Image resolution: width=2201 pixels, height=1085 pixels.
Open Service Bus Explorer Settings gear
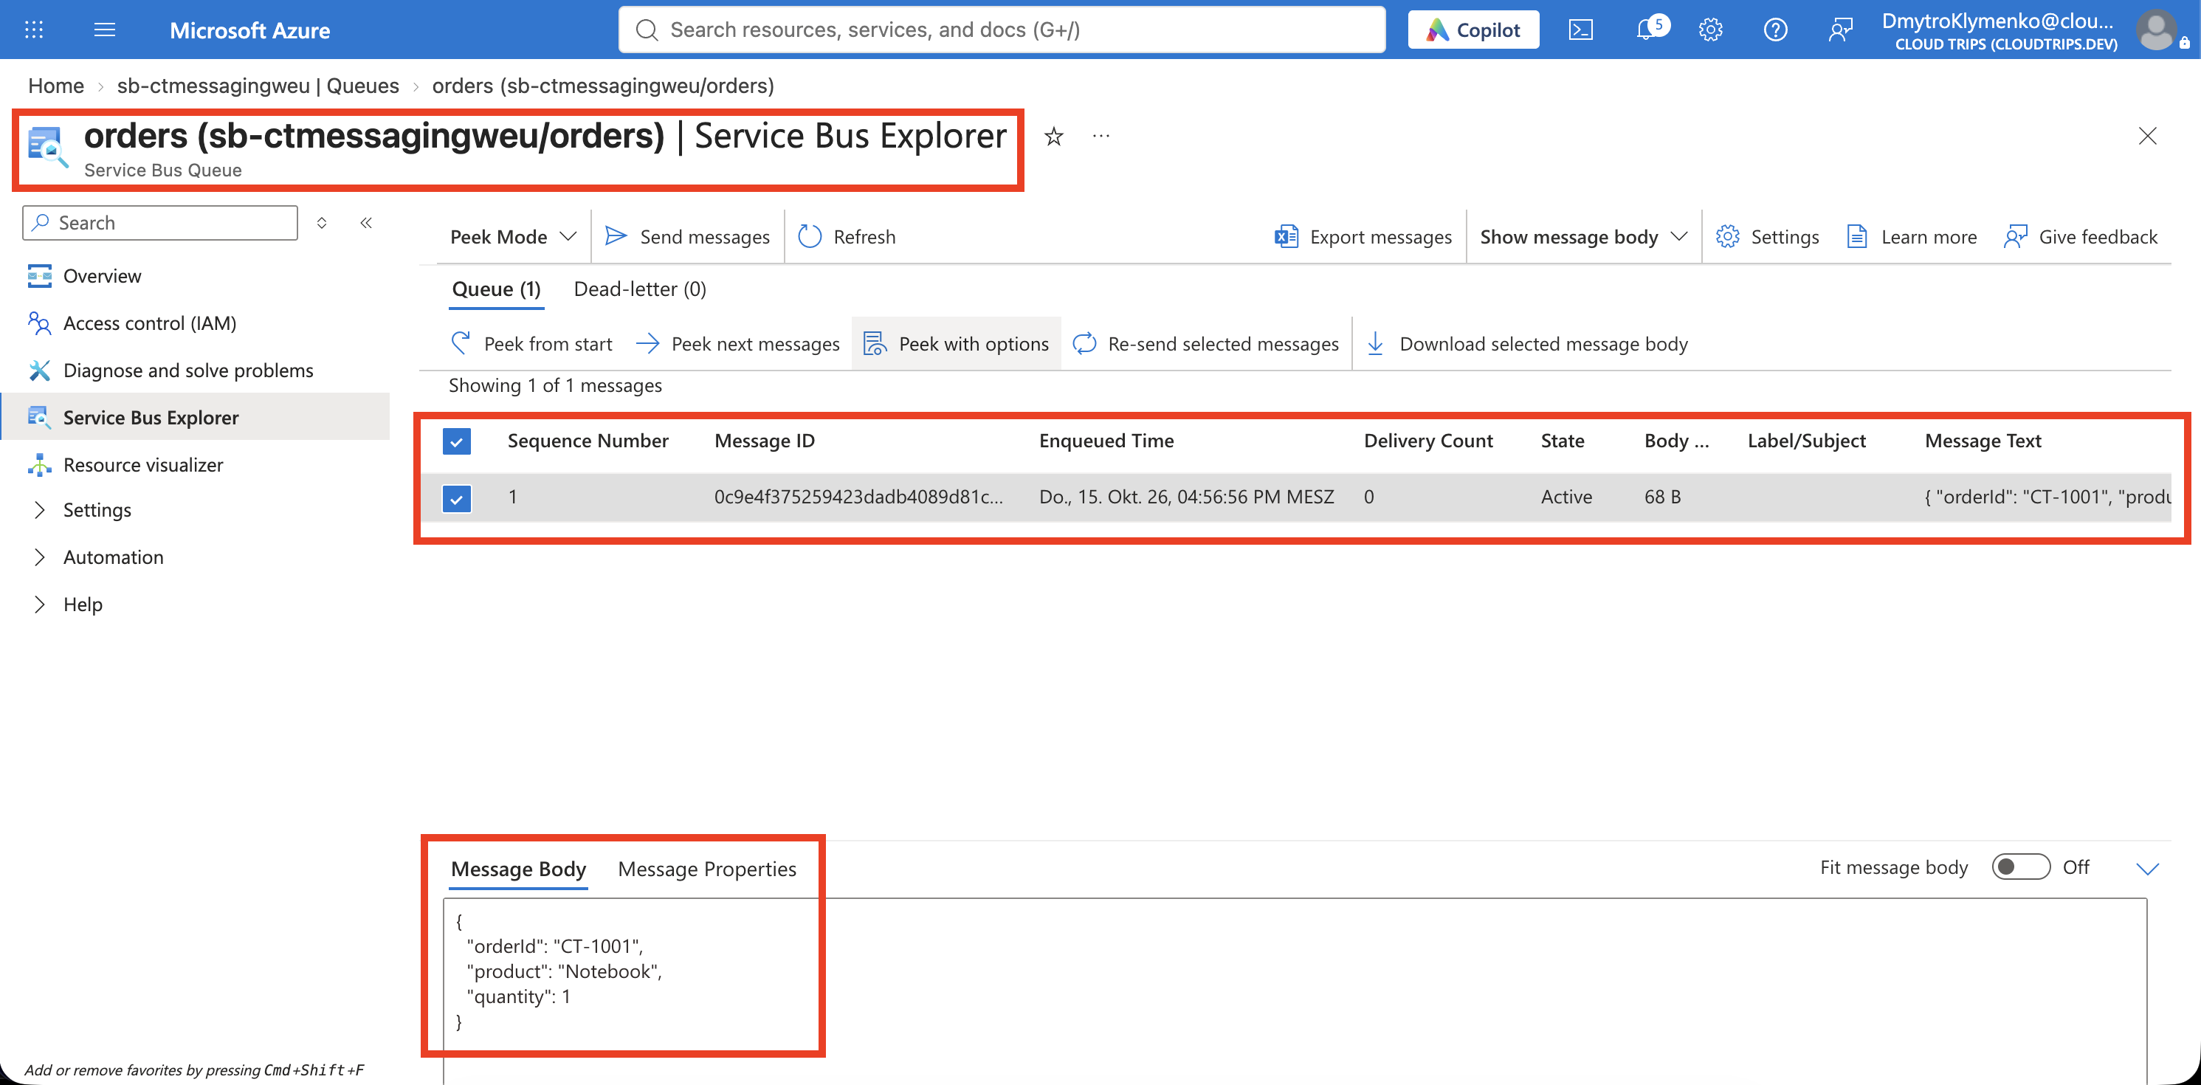pos(1767,237)
